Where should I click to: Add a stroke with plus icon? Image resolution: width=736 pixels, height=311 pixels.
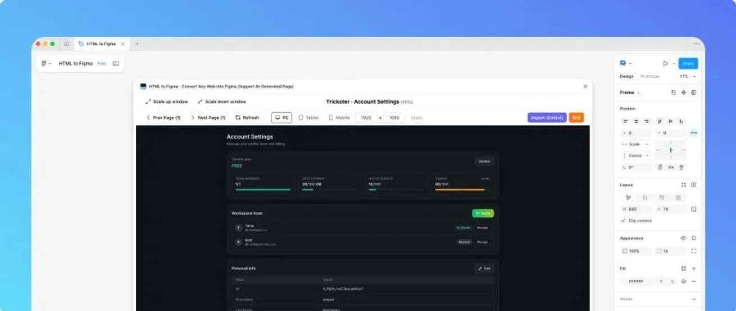click(x=694, y=299)
